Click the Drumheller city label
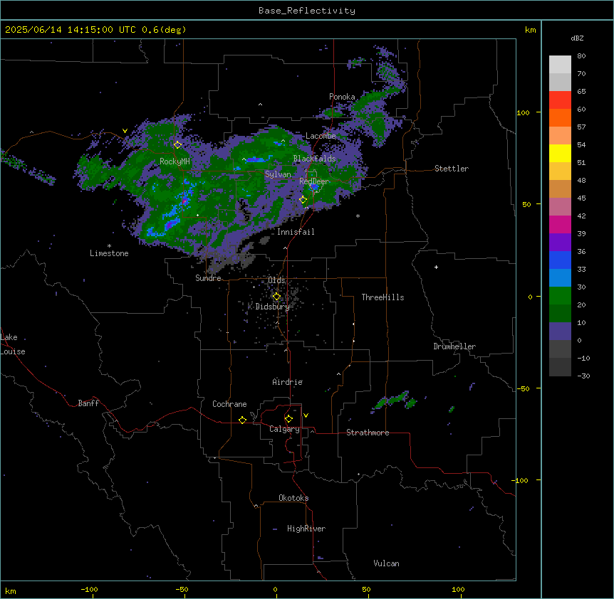614x599 pixels. 454,346
